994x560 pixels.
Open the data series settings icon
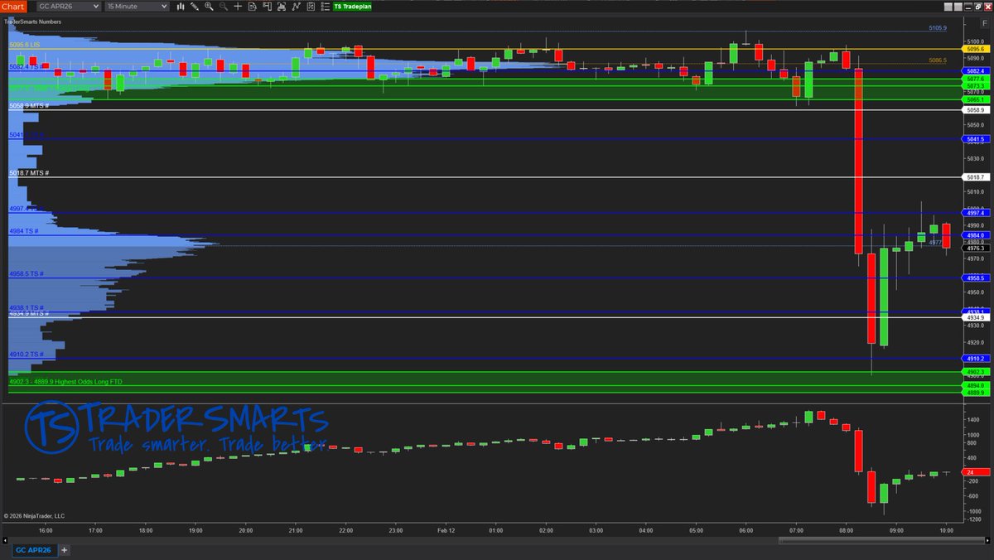253,7
